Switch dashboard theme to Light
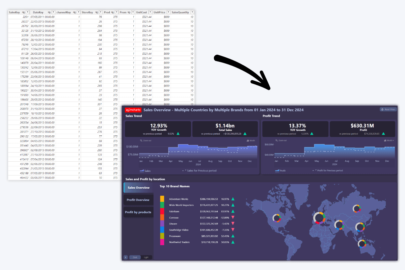Screen dimensions: 405x270 [x=146, y=257]
